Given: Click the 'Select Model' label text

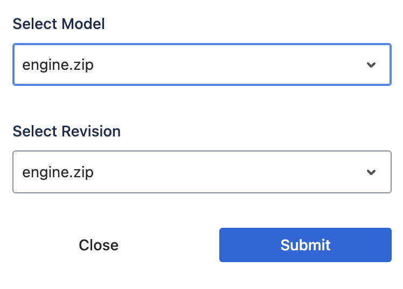Looking at the screenshot, I should (59, 24).
